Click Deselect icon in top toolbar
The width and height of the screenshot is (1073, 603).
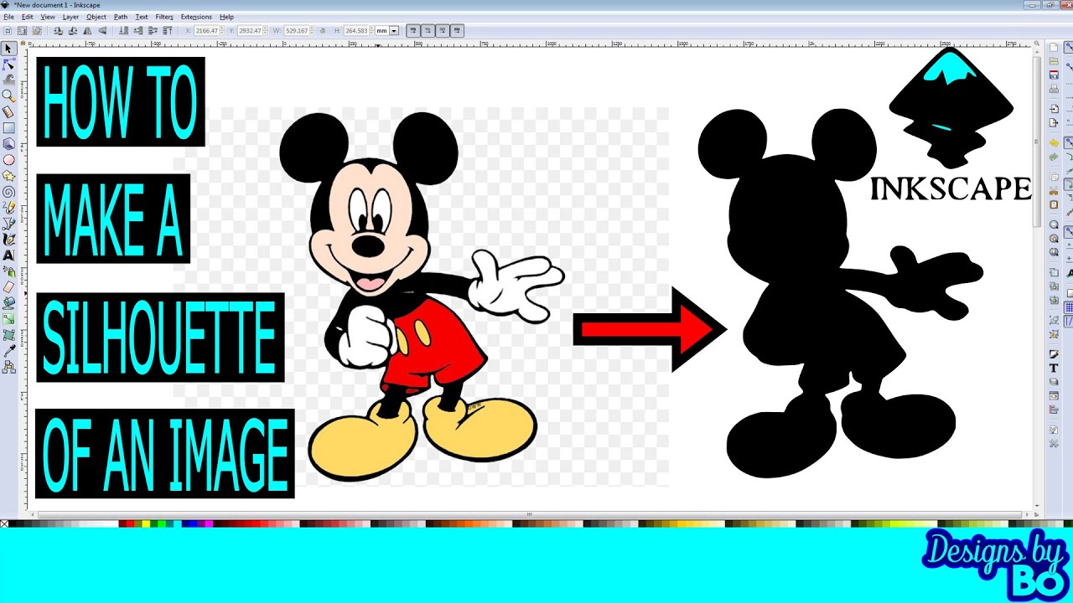click(x=37, y=31)
